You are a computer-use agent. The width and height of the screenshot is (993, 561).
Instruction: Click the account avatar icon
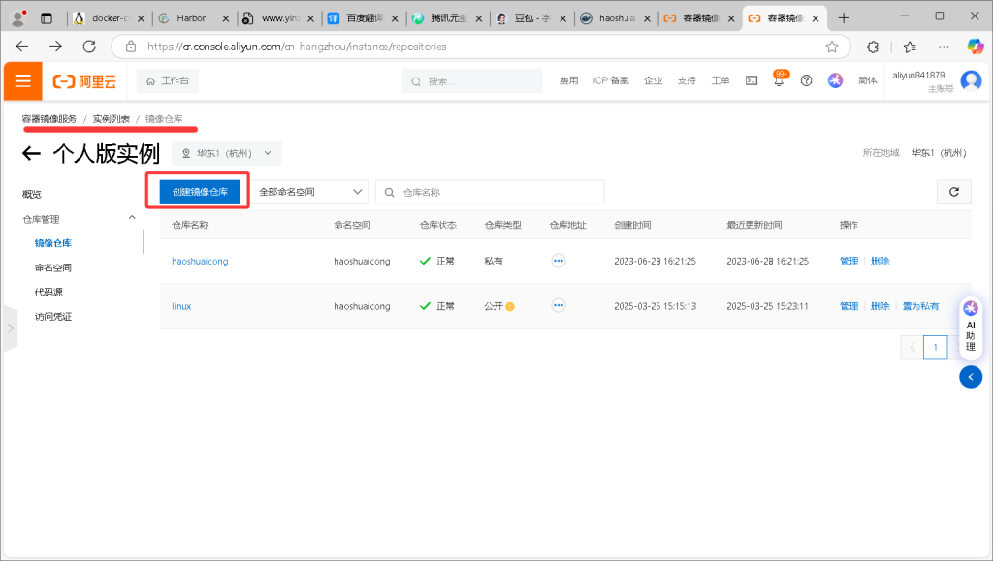click(970, 81)
